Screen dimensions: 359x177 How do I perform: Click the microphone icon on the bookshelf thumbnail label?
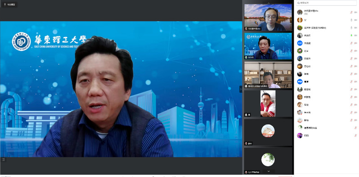coord(246,86)
